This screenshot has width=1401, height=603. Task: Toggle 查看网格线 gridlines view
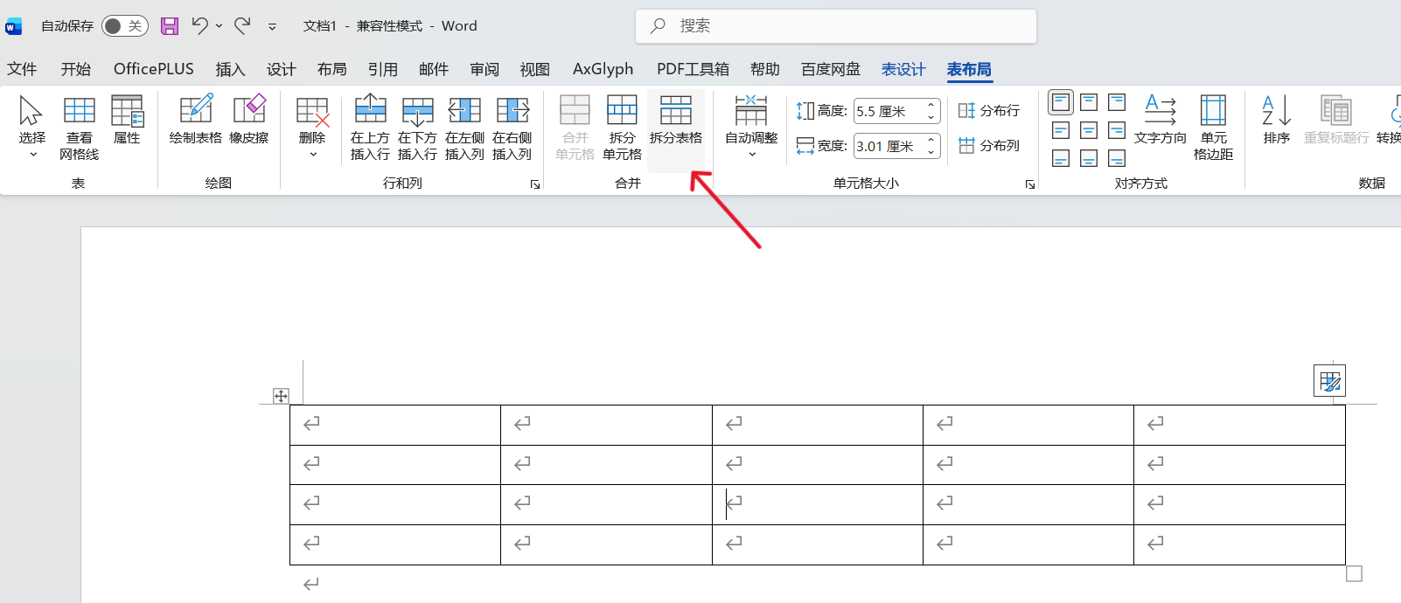click(80, 127)
